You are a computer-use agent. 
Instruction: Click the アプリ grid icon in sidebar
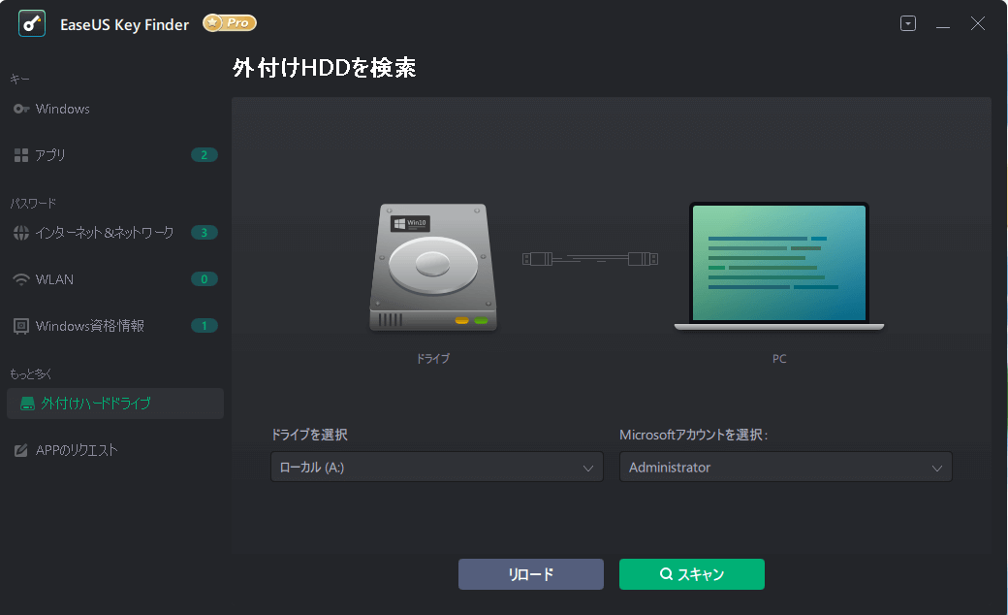[x=21, y=154]
